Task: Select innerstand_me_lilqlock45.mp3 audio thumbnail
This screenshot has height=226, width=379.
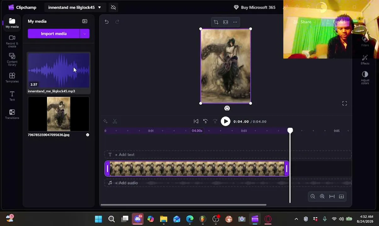Action: (59, 70)
